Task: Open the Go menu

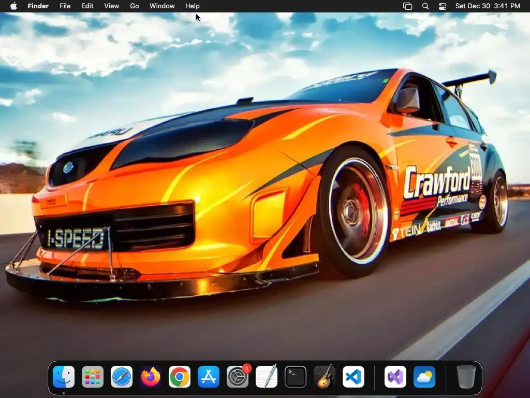Action: (135, 6)
